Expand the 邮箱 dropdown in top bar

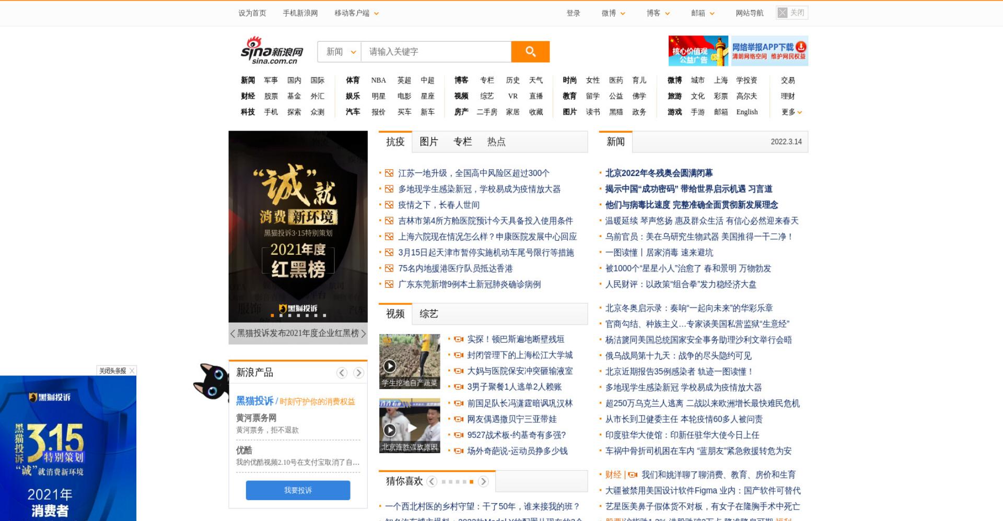tap(712, 14)
